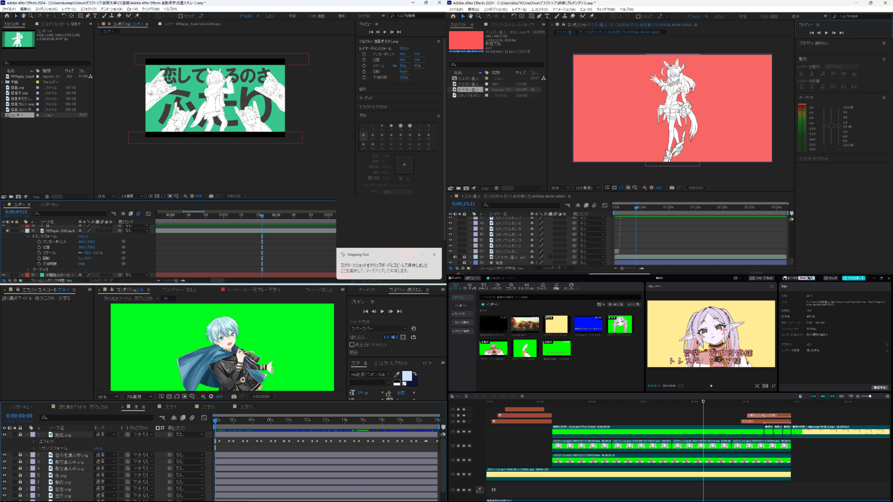Switch to the Review workspace in top-left After Effects
Viewport: 893px width, 502px height.
pos(271,16)
